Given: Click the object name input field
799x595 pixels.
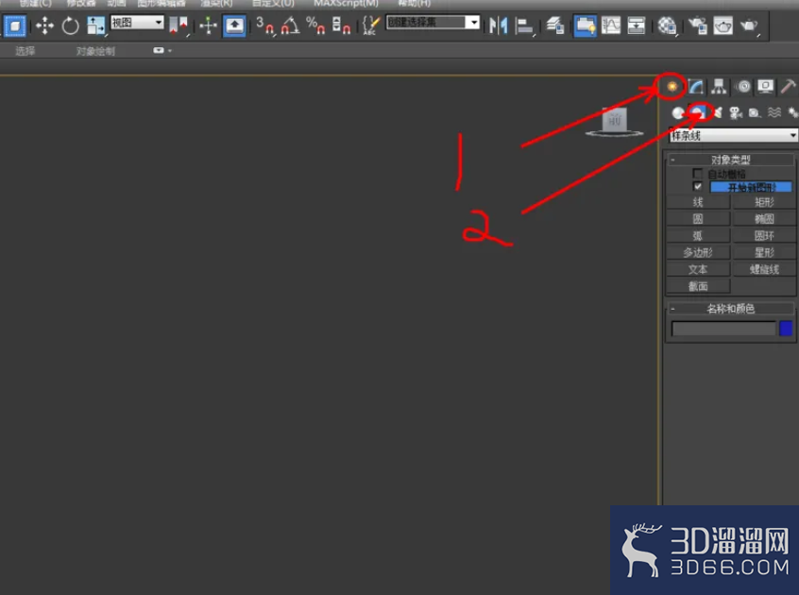Looking at the screenshot, I should click(x=723, y=329).
